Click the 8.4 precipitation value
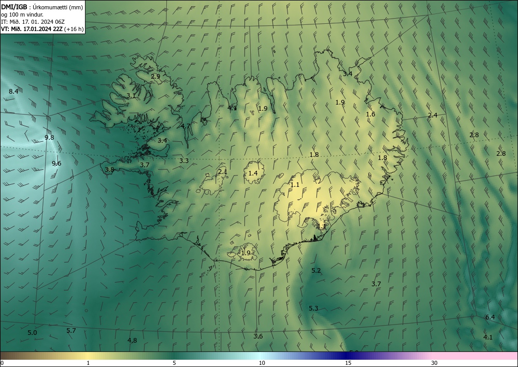 click(13, 92)
